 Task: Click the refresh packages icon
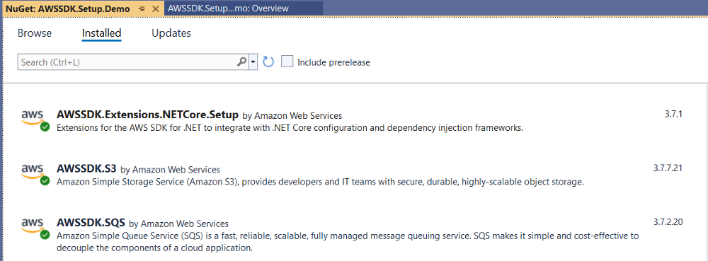coord(268,62)
